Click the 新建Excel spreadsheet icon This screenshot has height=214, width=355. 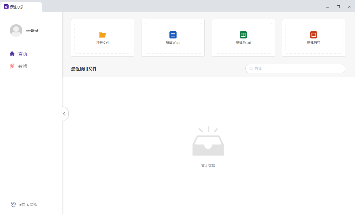[243, 35]
